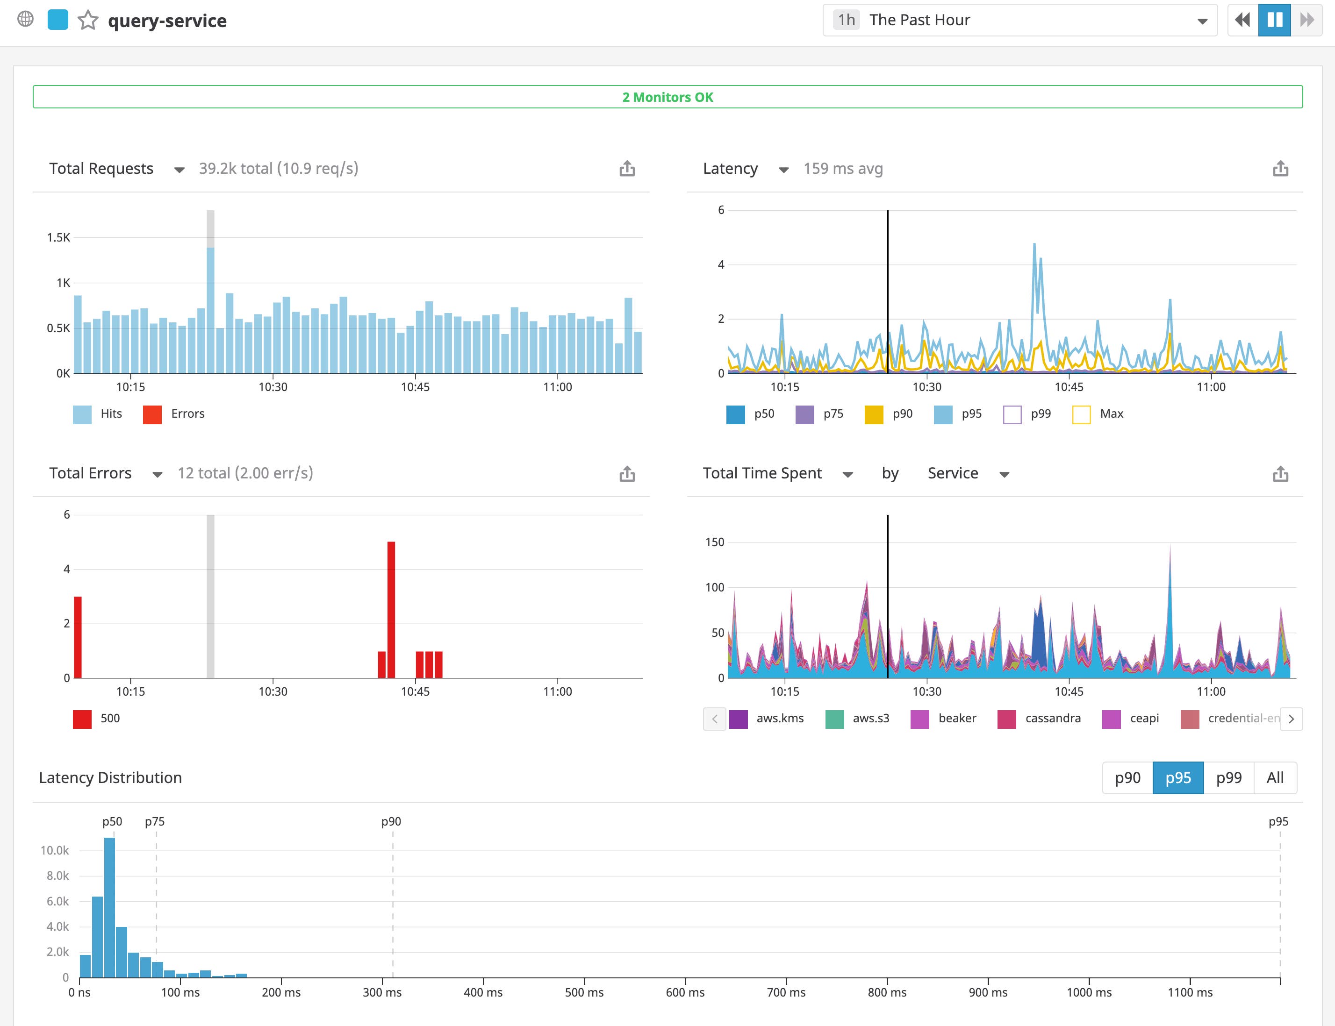Image resolution: width=1335 pixels, height=1026 pixels.
Task: Click the rewind playback button
Action: (x=1243, y=20)
